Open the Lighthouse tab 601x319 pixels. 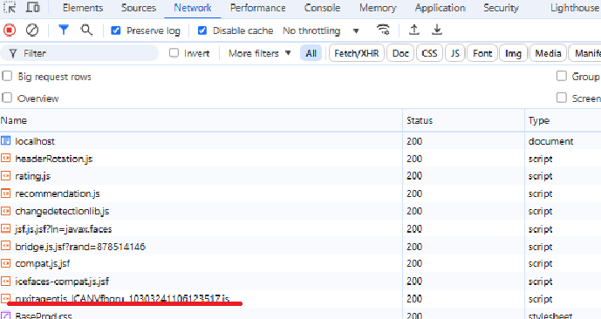click(x=575, y=8)
